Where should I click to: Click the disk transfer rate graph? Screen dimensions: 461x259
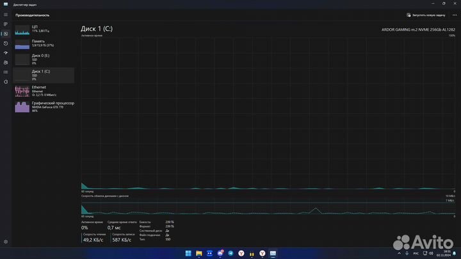[268, 207]
